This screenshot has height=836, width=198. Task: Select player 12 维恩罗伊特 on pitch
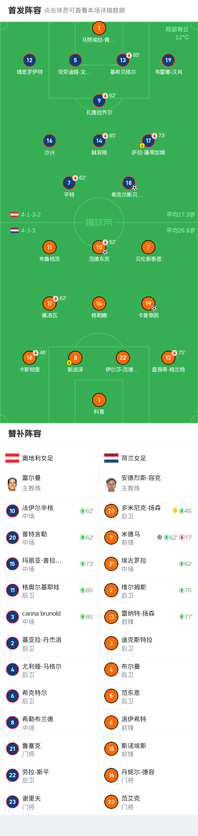click(30, 61)
